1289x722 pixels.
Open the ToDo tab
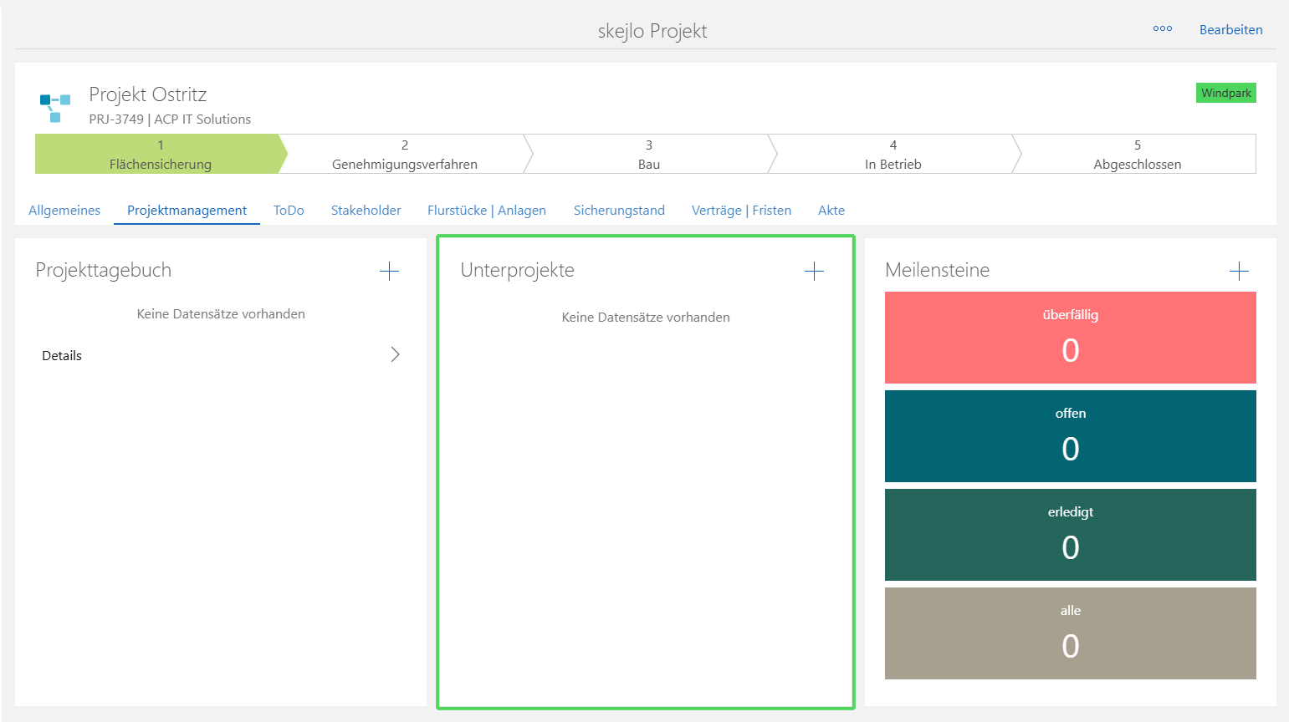pos(289,211)
